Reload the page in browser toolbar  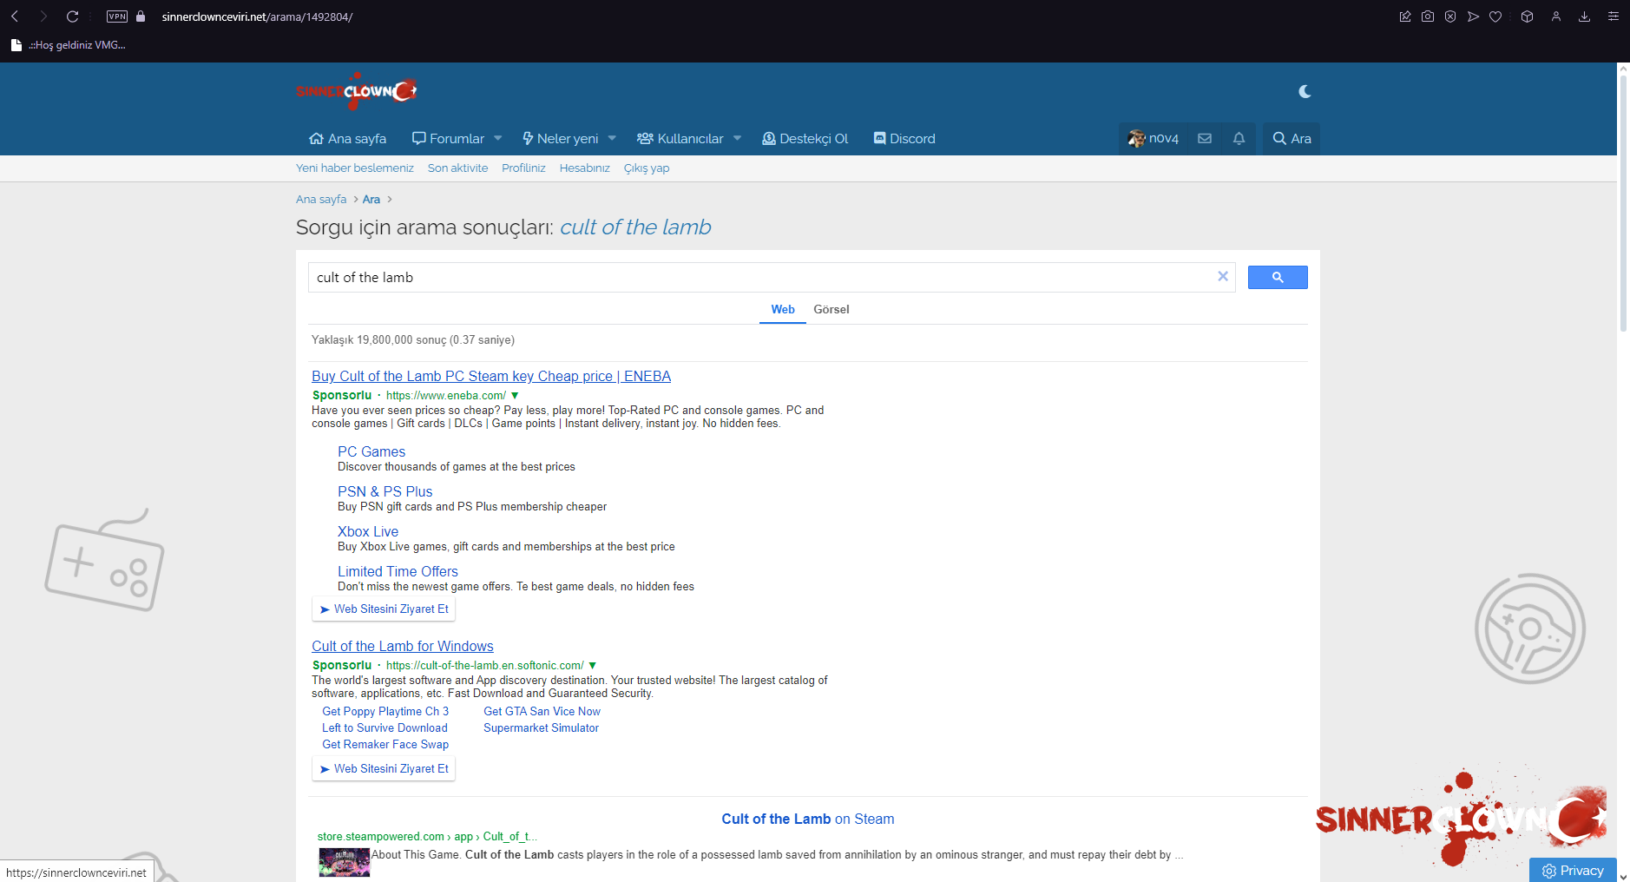point(73,16)
